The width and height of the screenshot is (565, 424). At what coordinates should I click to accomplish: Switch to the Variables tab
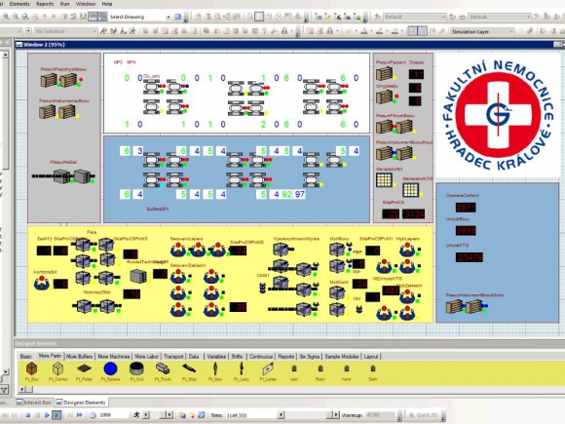216,356
